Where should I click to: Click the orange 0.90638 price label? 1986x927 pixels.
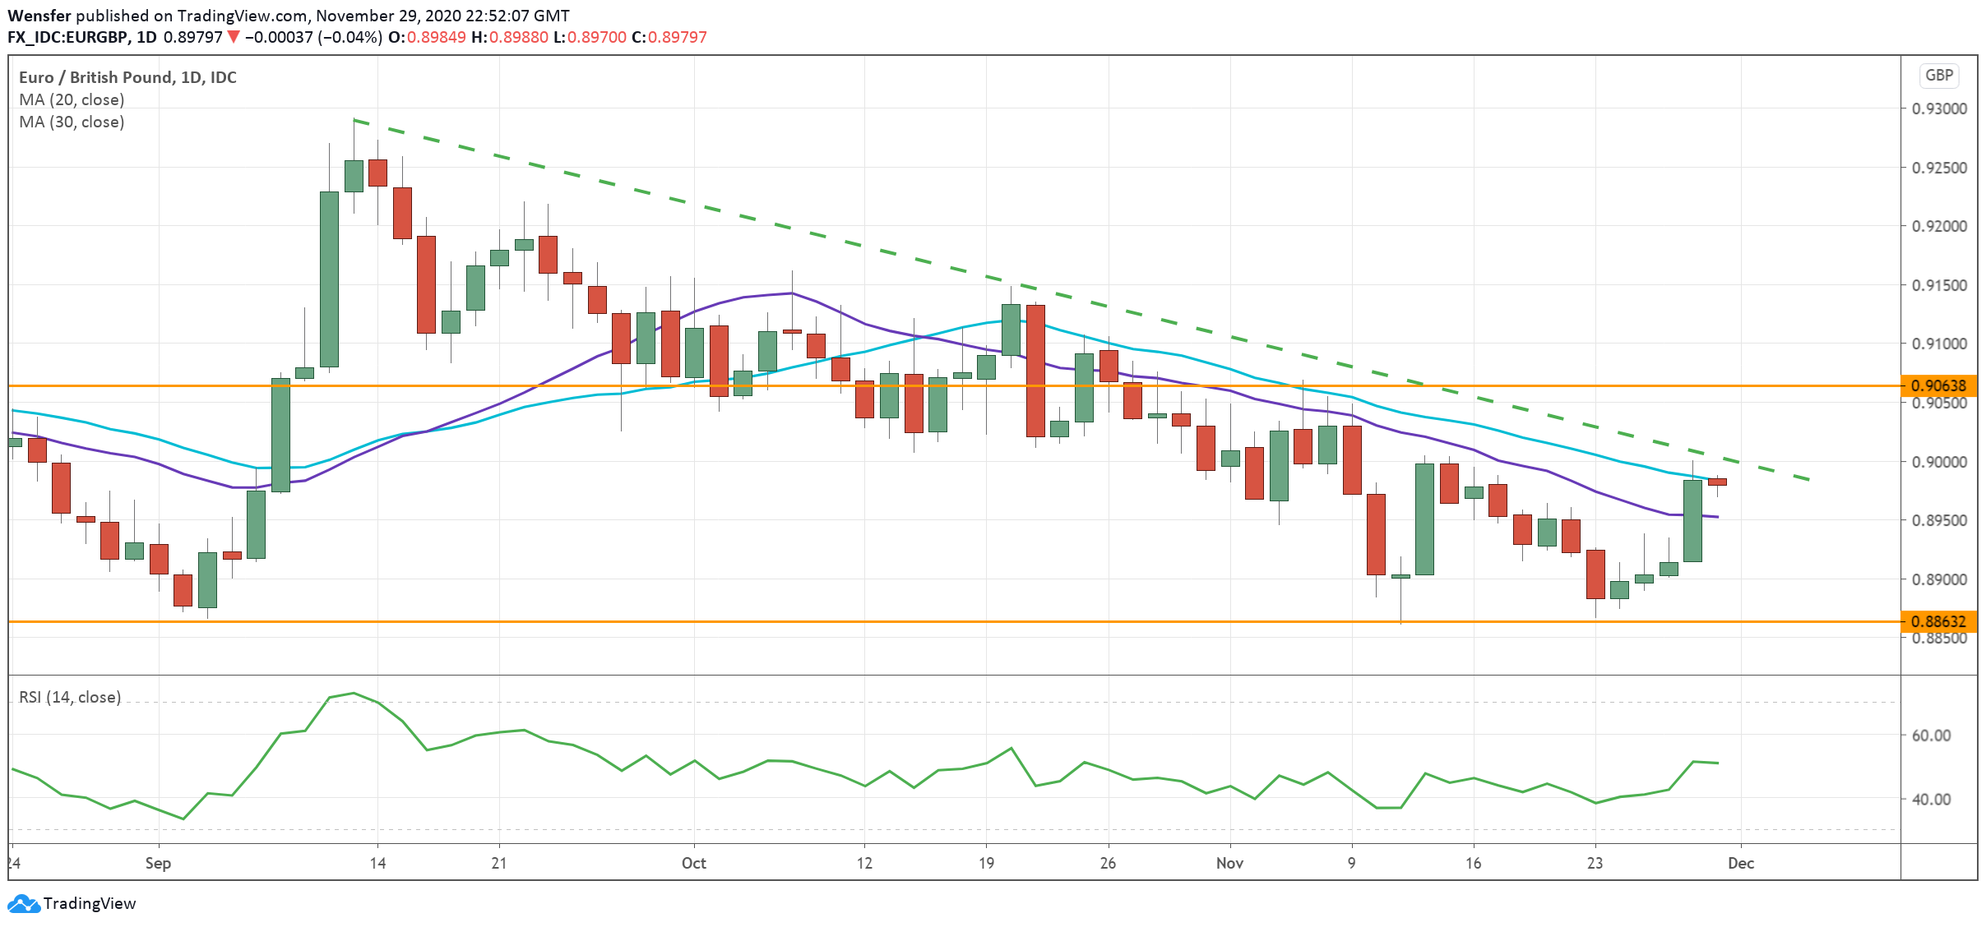[1938, 385]
